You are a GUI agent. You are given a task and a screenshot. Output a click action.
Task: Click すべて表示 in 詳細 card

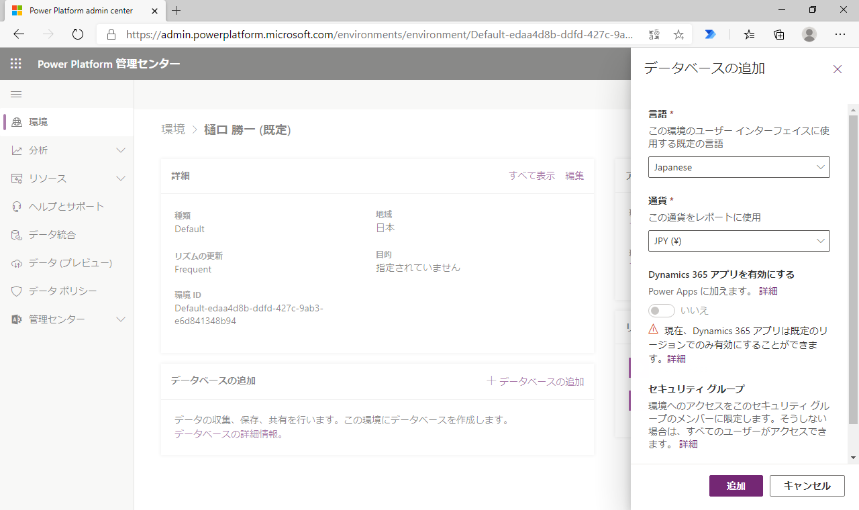(532, 176)
